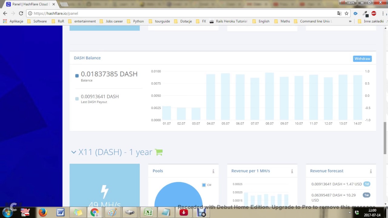Open Paint palette icon in taskbar
The height and width of the screenshot is (218, 388).
112,213
